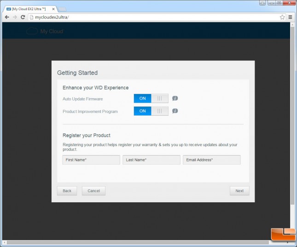
Task: Click the Product Improvement Program label
Action: click(x=90, y=112)
